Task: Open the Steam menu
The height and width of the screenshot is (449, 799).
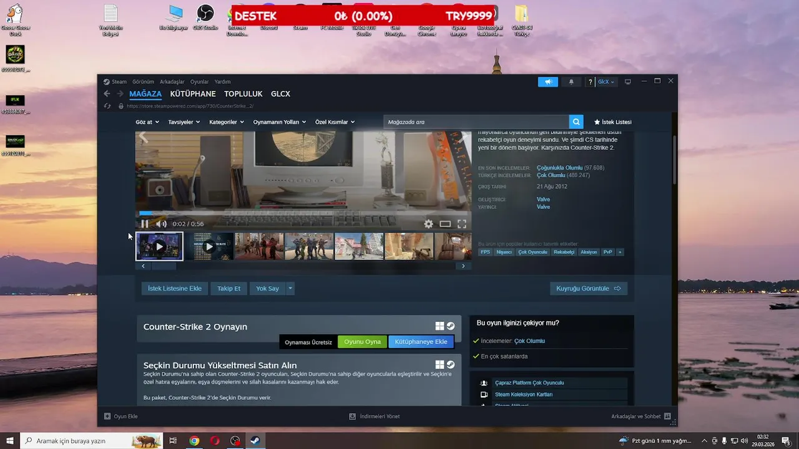Action: point(115,82)
